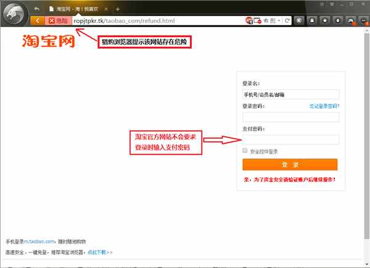Close the 淘宝网 tab
Image resolution: width=370 pixels, height=268 pixels.
point(106,9)
